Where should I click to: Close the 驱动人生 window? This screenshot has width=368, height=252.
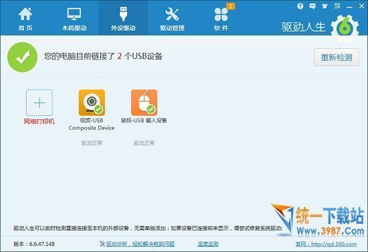point(361,6)
